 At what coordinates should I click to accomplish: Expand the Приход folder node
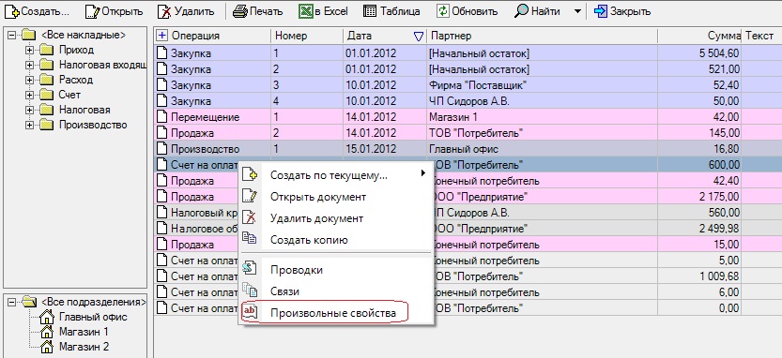pyautogui.click(x=29, y=50)
